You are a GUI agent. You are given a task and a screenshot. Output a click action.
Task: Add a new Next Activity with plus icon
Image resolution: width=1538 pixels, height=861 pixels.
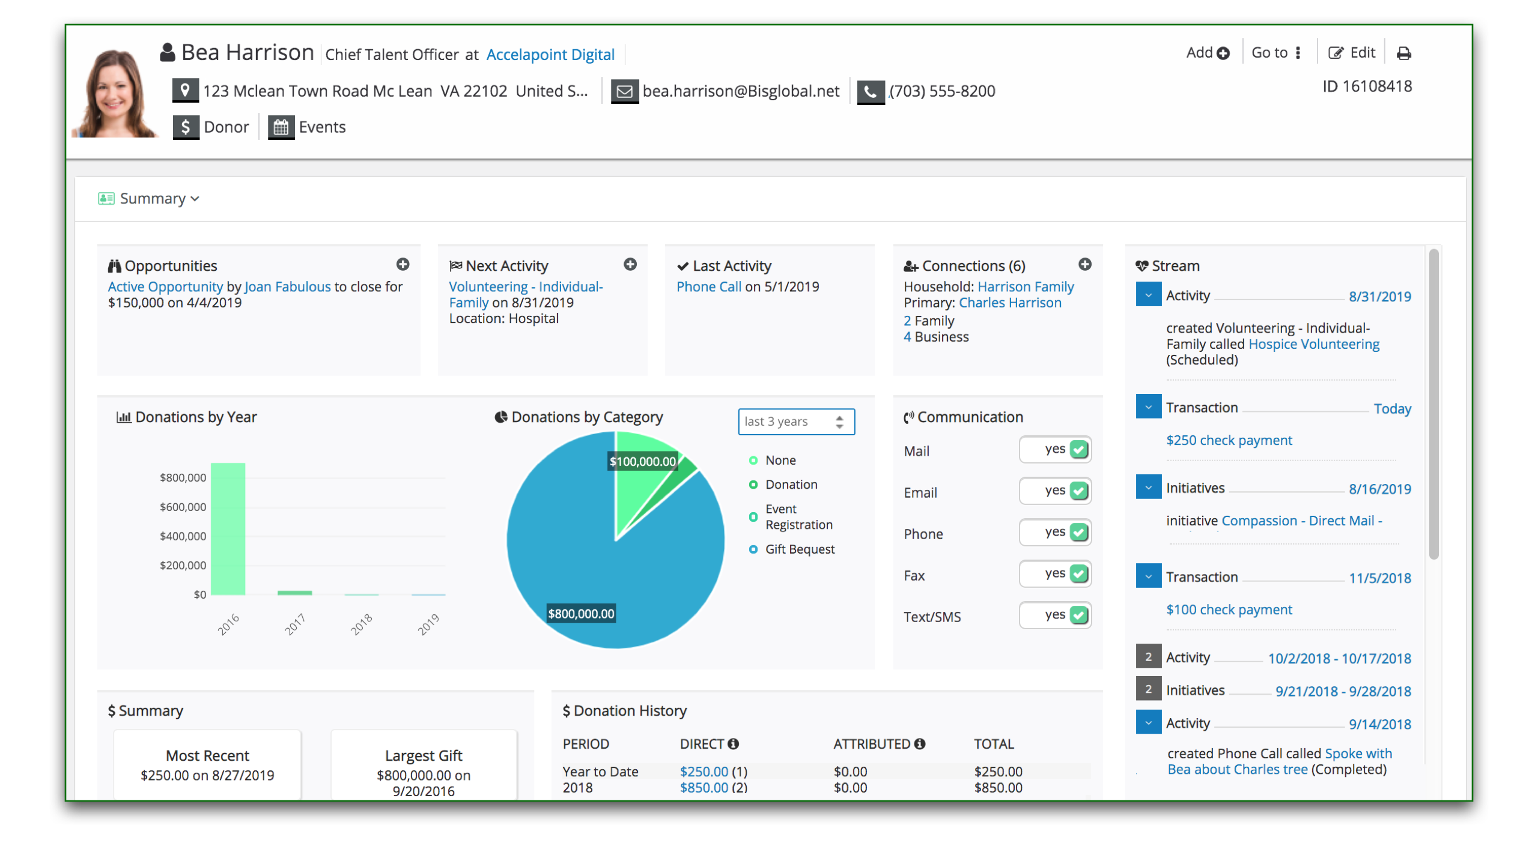click(x=630, y=264)
